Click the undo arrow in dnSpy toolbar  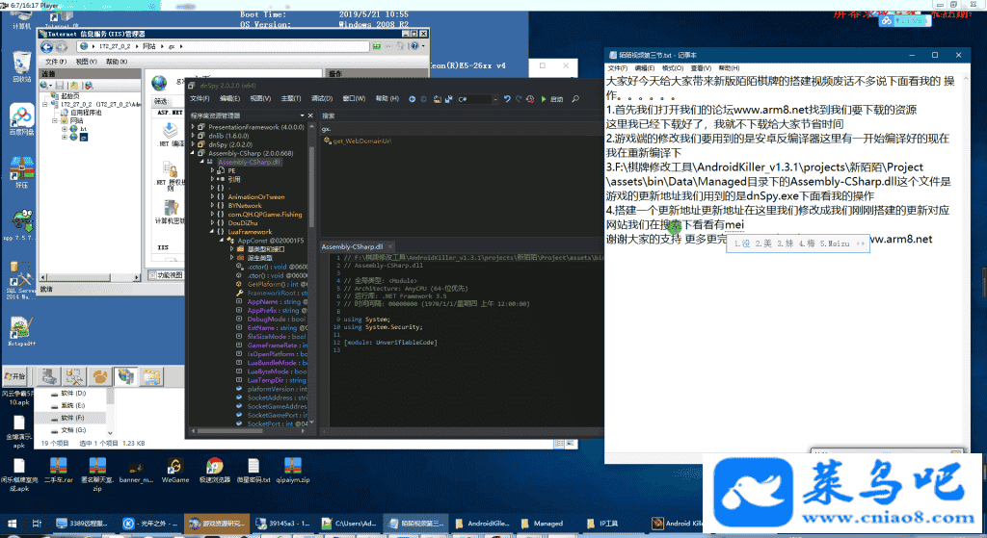(x=507, y=98)
